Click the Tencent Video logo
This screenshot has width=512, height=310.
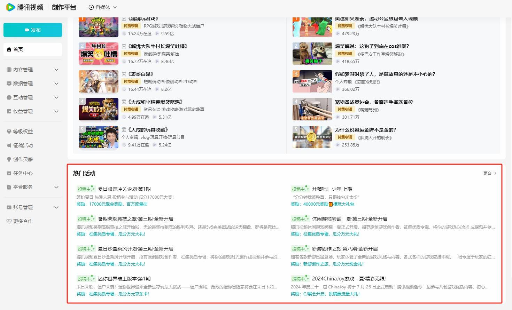[25, 7]
